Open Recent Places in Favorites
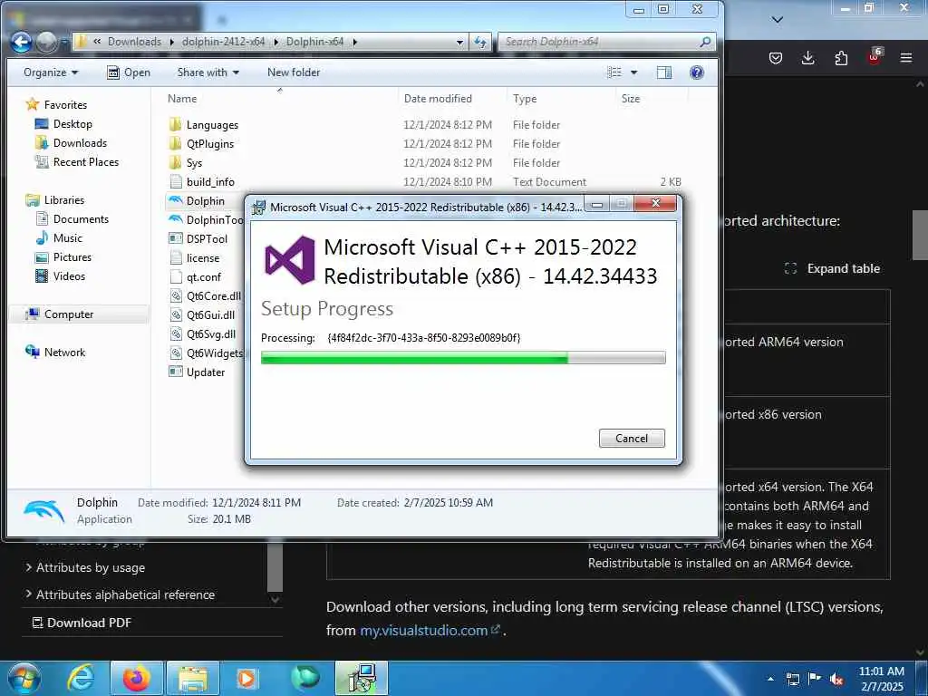Image resolution: width=928 pixels, height=696 pixels. [x=77, y=162]
